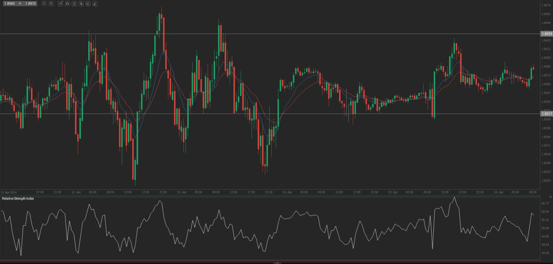The width and height of the screenshot is (553, 264).
Task: Click the 1.8317 horizontal line price tag
Action: tap(546, 114)
